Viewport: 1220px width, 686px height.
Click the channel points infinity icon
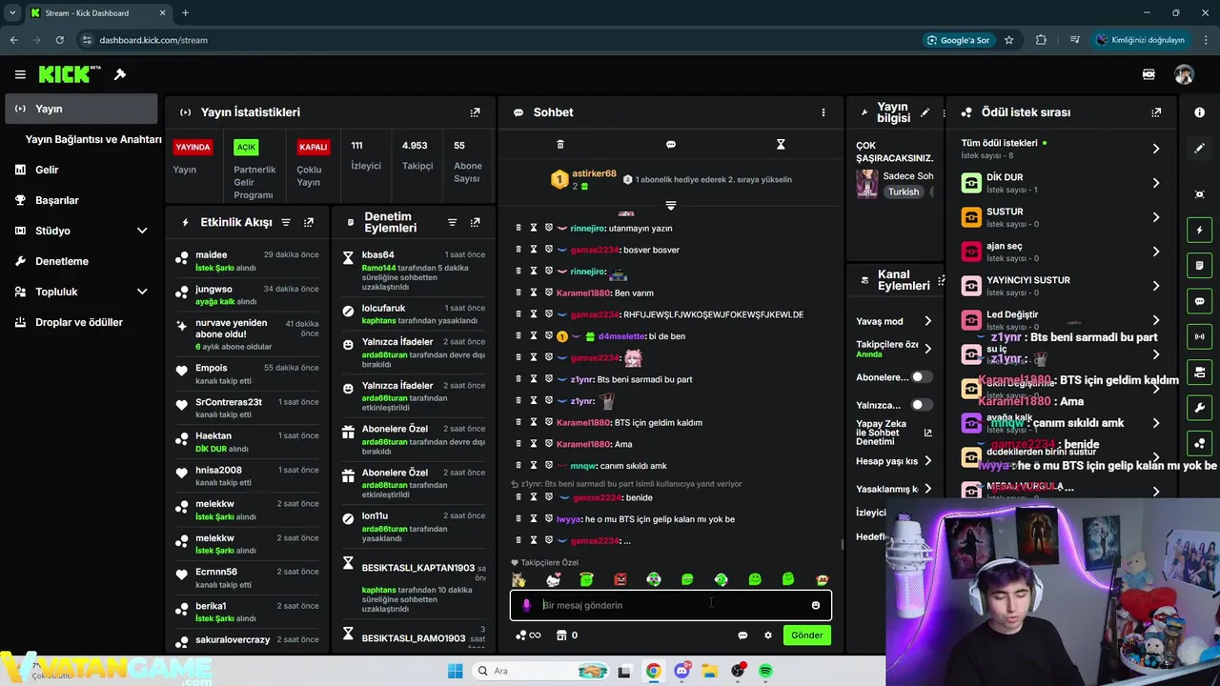[528, 636]
